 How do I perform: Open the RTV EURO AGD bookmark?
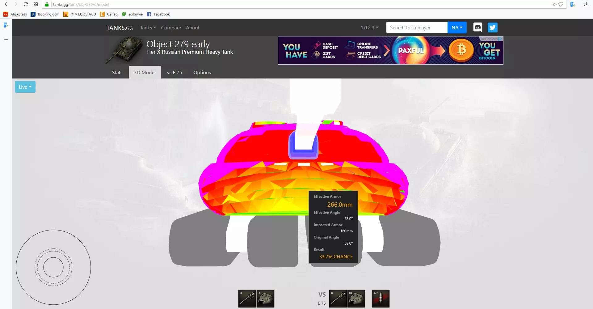coord(80,14)
